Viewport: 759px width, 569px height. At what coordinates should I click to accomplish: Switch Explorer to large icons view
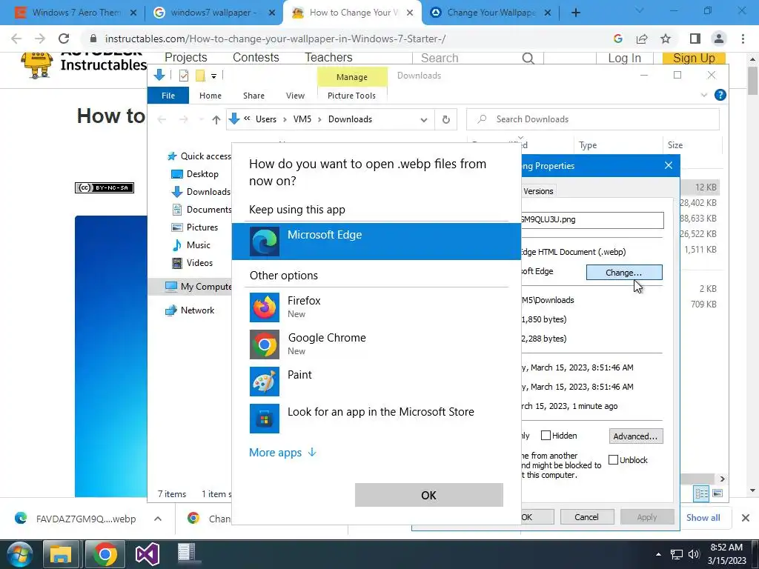(717, 493)
